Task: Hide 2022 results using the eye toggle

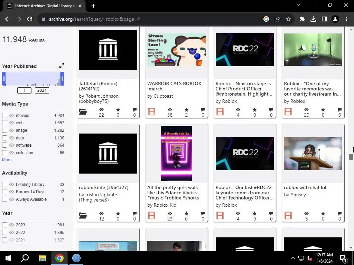Action: click(11, 232)
